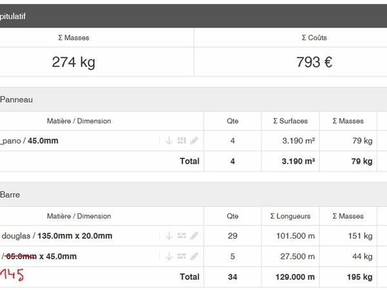The height and width of the screenshot is (290, 387).
Task: Click the Qte header in the Barre table
Action: (x=232, y=217)
